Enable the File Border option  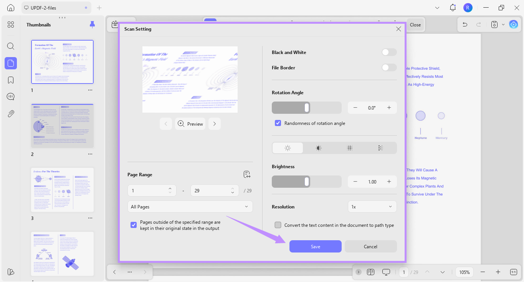(389, 67)
